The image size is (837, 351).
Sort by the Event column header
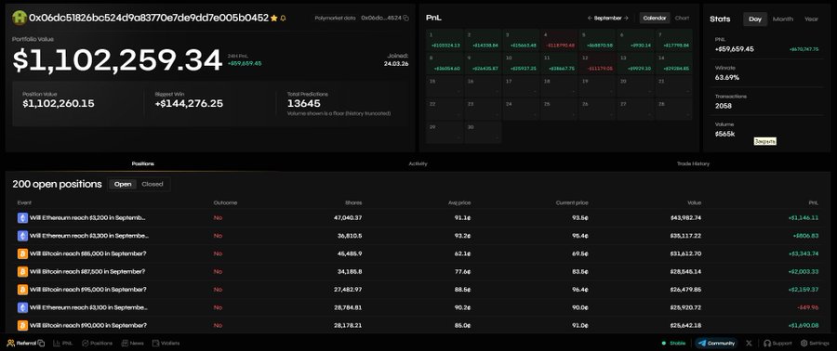(24, 203)
